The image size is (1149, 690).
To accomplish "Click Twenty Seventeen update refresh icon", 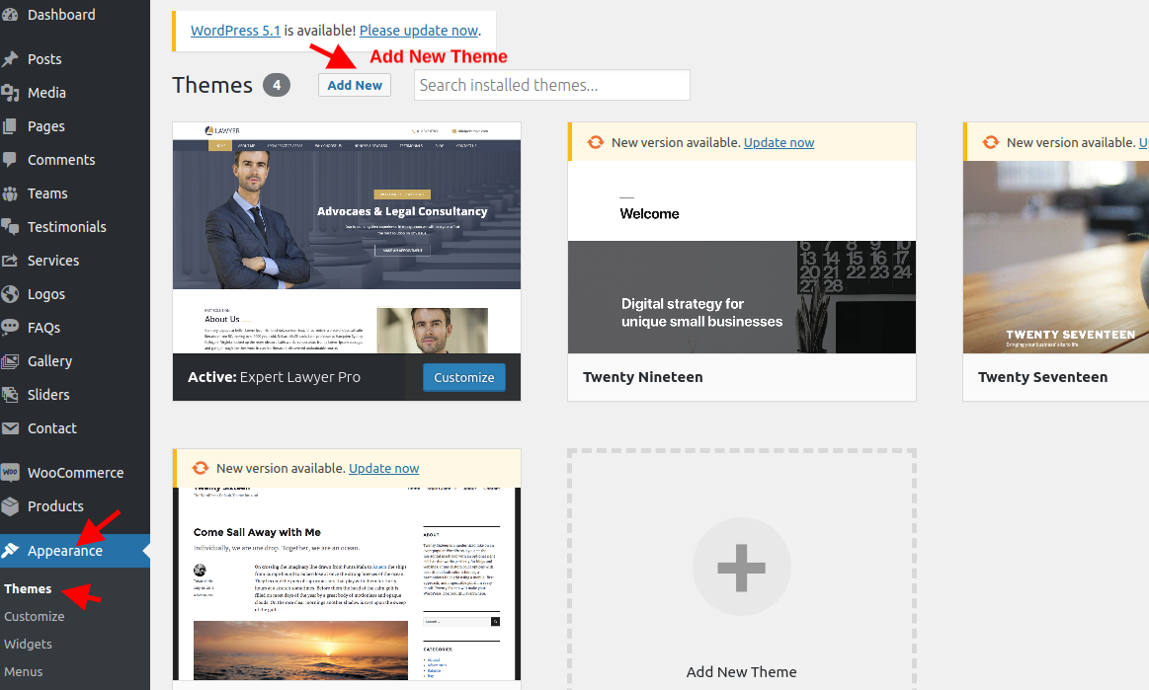I will (x=991, y=143).
